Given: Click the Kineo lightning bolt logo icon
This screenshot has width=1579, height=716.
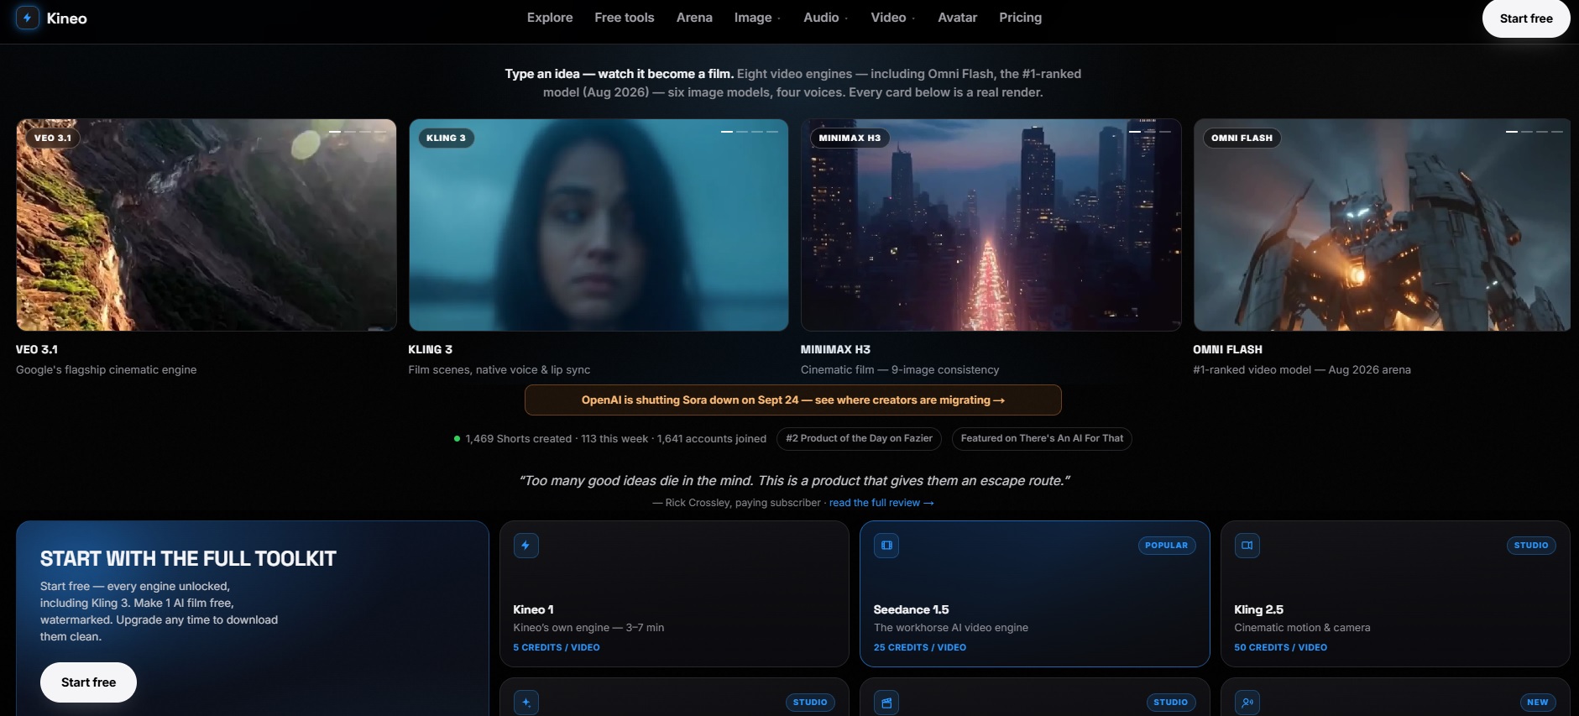Looking at the screenshot, I should (x=27, y=18).
